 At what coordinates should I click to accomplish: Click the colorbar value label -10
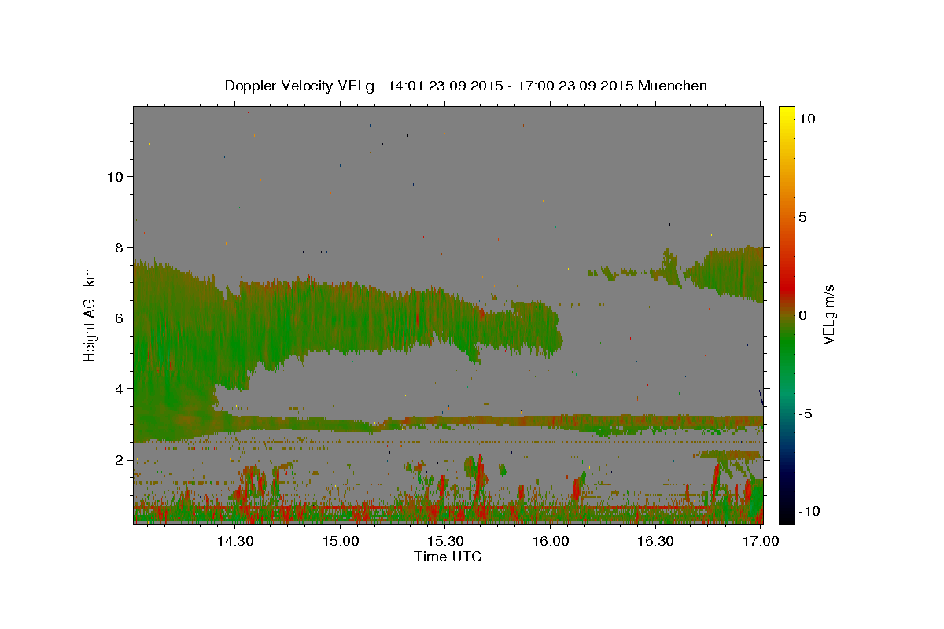pos(809,511)
